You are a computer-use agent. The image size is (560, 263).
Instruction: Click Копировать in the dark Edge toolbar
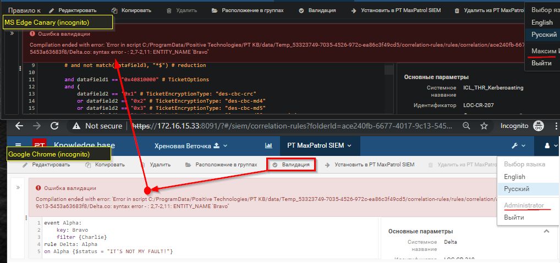(131, 10)
